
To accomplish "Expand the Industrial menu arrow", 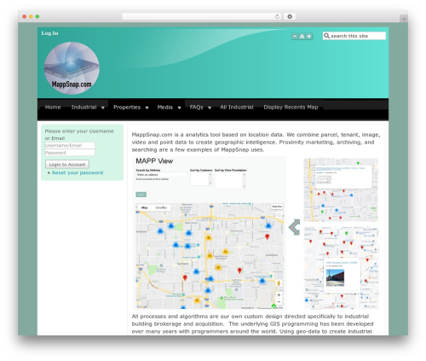I will coord(103,108).
